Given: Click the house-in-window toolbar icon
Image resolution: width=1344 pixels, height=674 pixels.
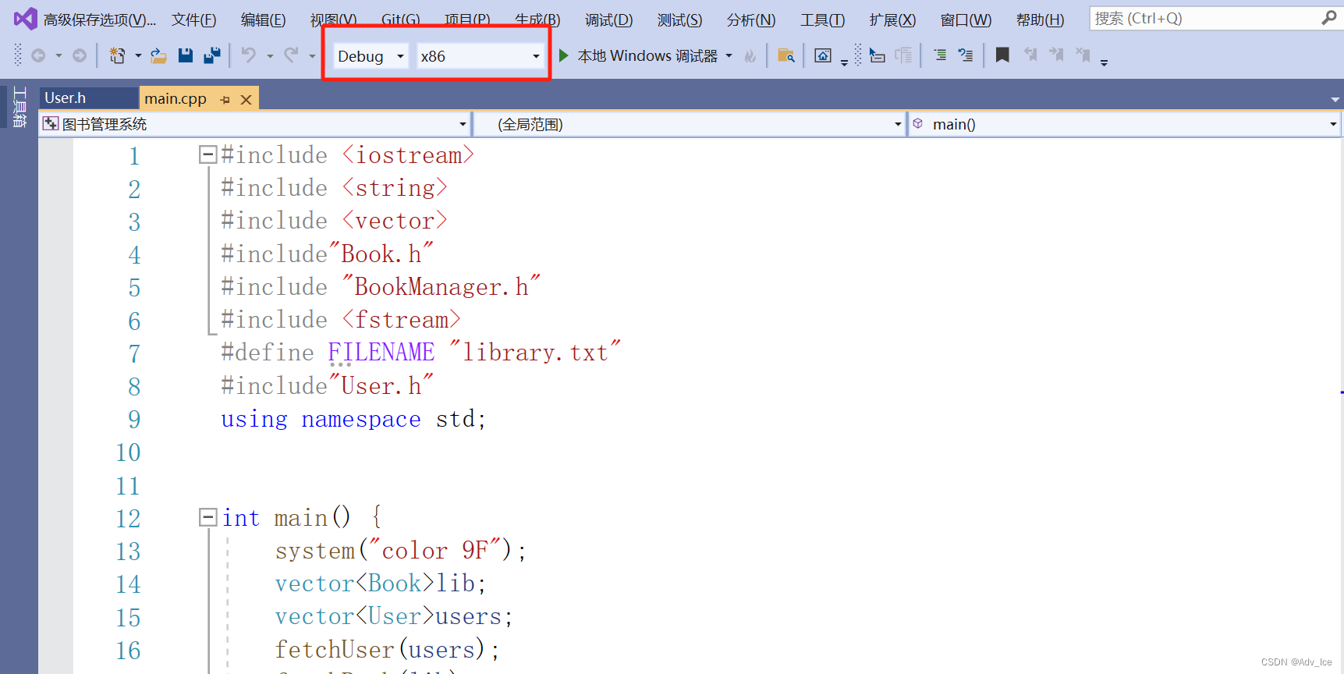Looking at the screenshot, I should pyautogui.click(x=823, y=55).
